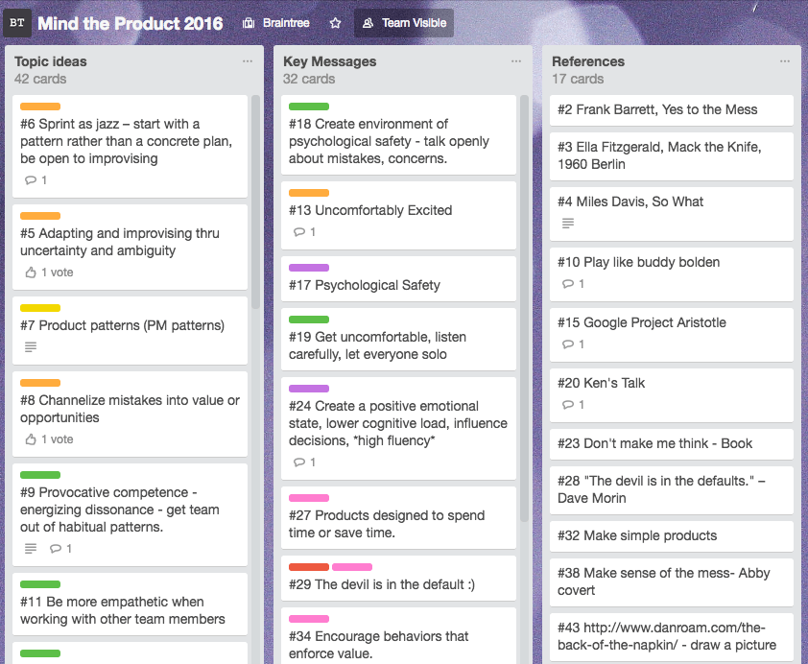Open card #2 Frank Barrett, Yes to the Mess

(x=657, y=109)
